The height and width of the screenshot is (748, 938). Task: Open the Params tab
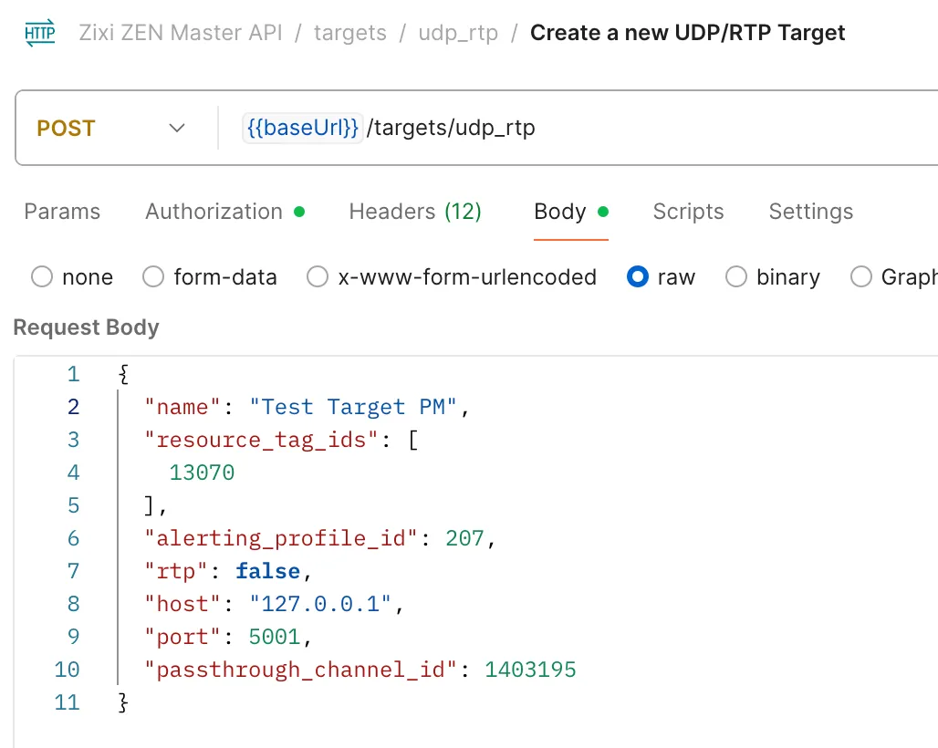(x=62, y=212)
